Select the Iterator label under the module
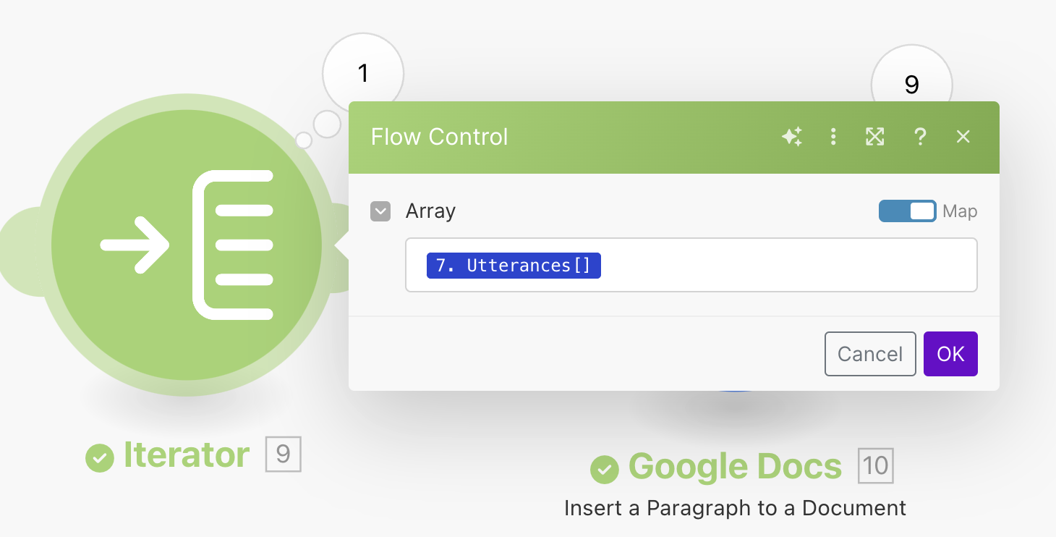The height and width of the screenshot is (537, 1056). tap(186, 454)
